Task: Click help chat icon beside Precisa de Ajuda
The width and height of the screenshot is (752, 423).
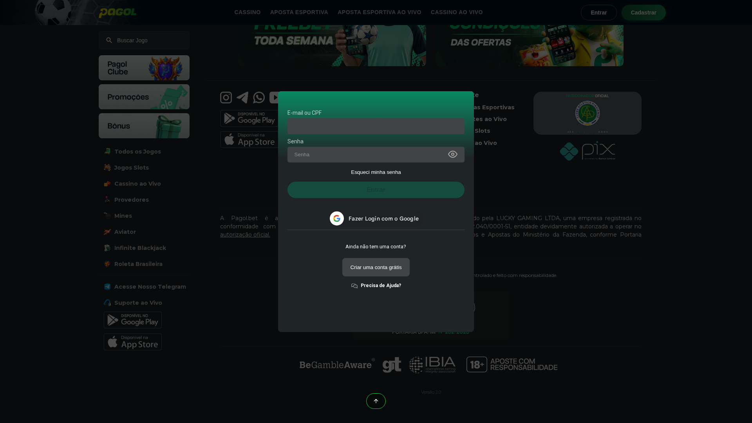Action: click(354, 286)
